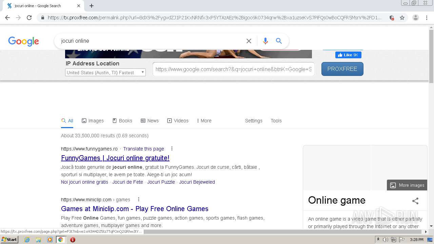Click the Action Center flag icon
Screen dimensions: 434x244
(x=402, y=240)
